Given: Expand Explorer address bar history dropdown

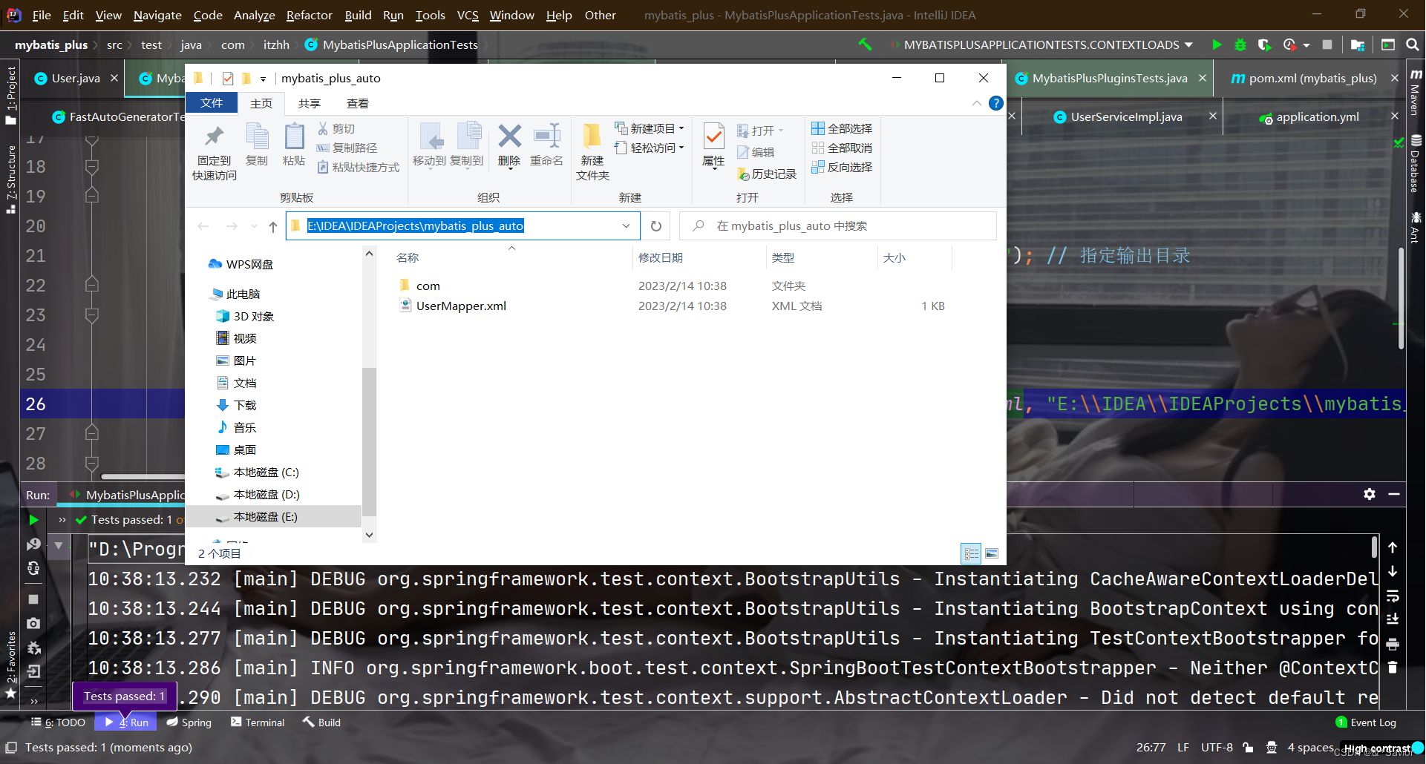Looking at the screenshot, I should pos(626,226).
